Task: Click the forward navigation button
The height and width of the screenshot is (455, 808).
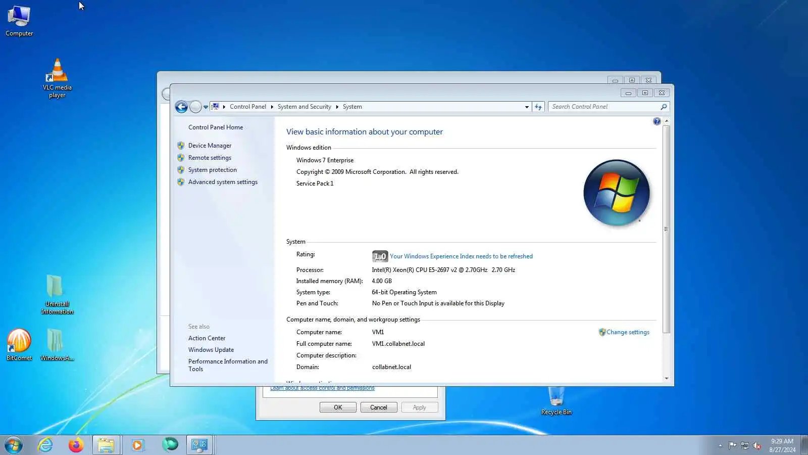Action: pyautogui.click(x=195, y=107)
